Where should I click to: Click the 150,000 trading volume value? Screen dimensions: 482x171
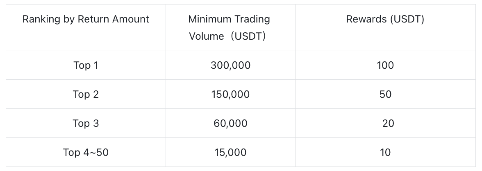pos(230,94)
